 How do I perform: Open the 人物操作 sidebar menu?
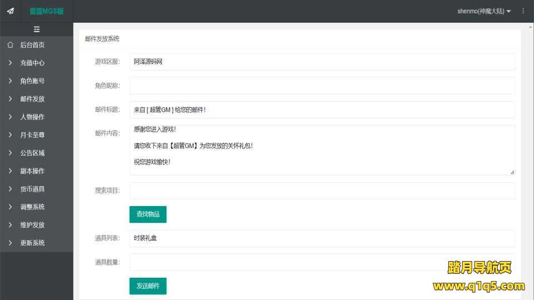click(32, 117)
